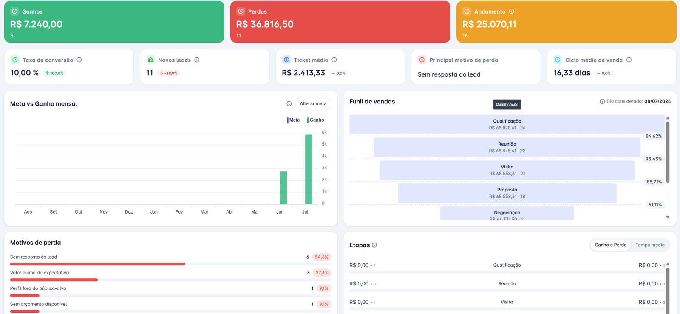Click the 95,45% funnel conversion label
Screen dimensions: 680x314
pyautogui.click(x=654, y=159)
